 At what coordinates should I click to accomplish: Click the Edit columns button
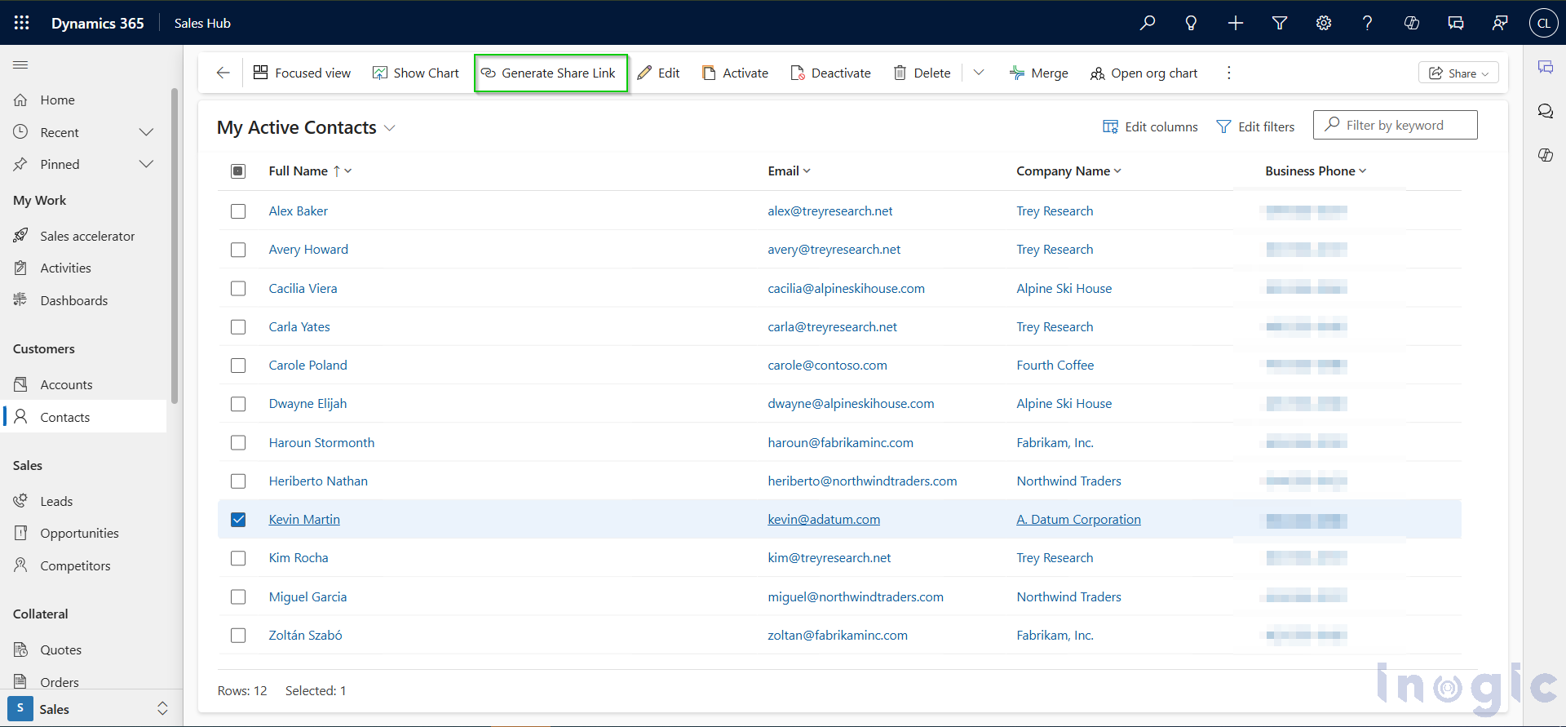(1150, 126)
